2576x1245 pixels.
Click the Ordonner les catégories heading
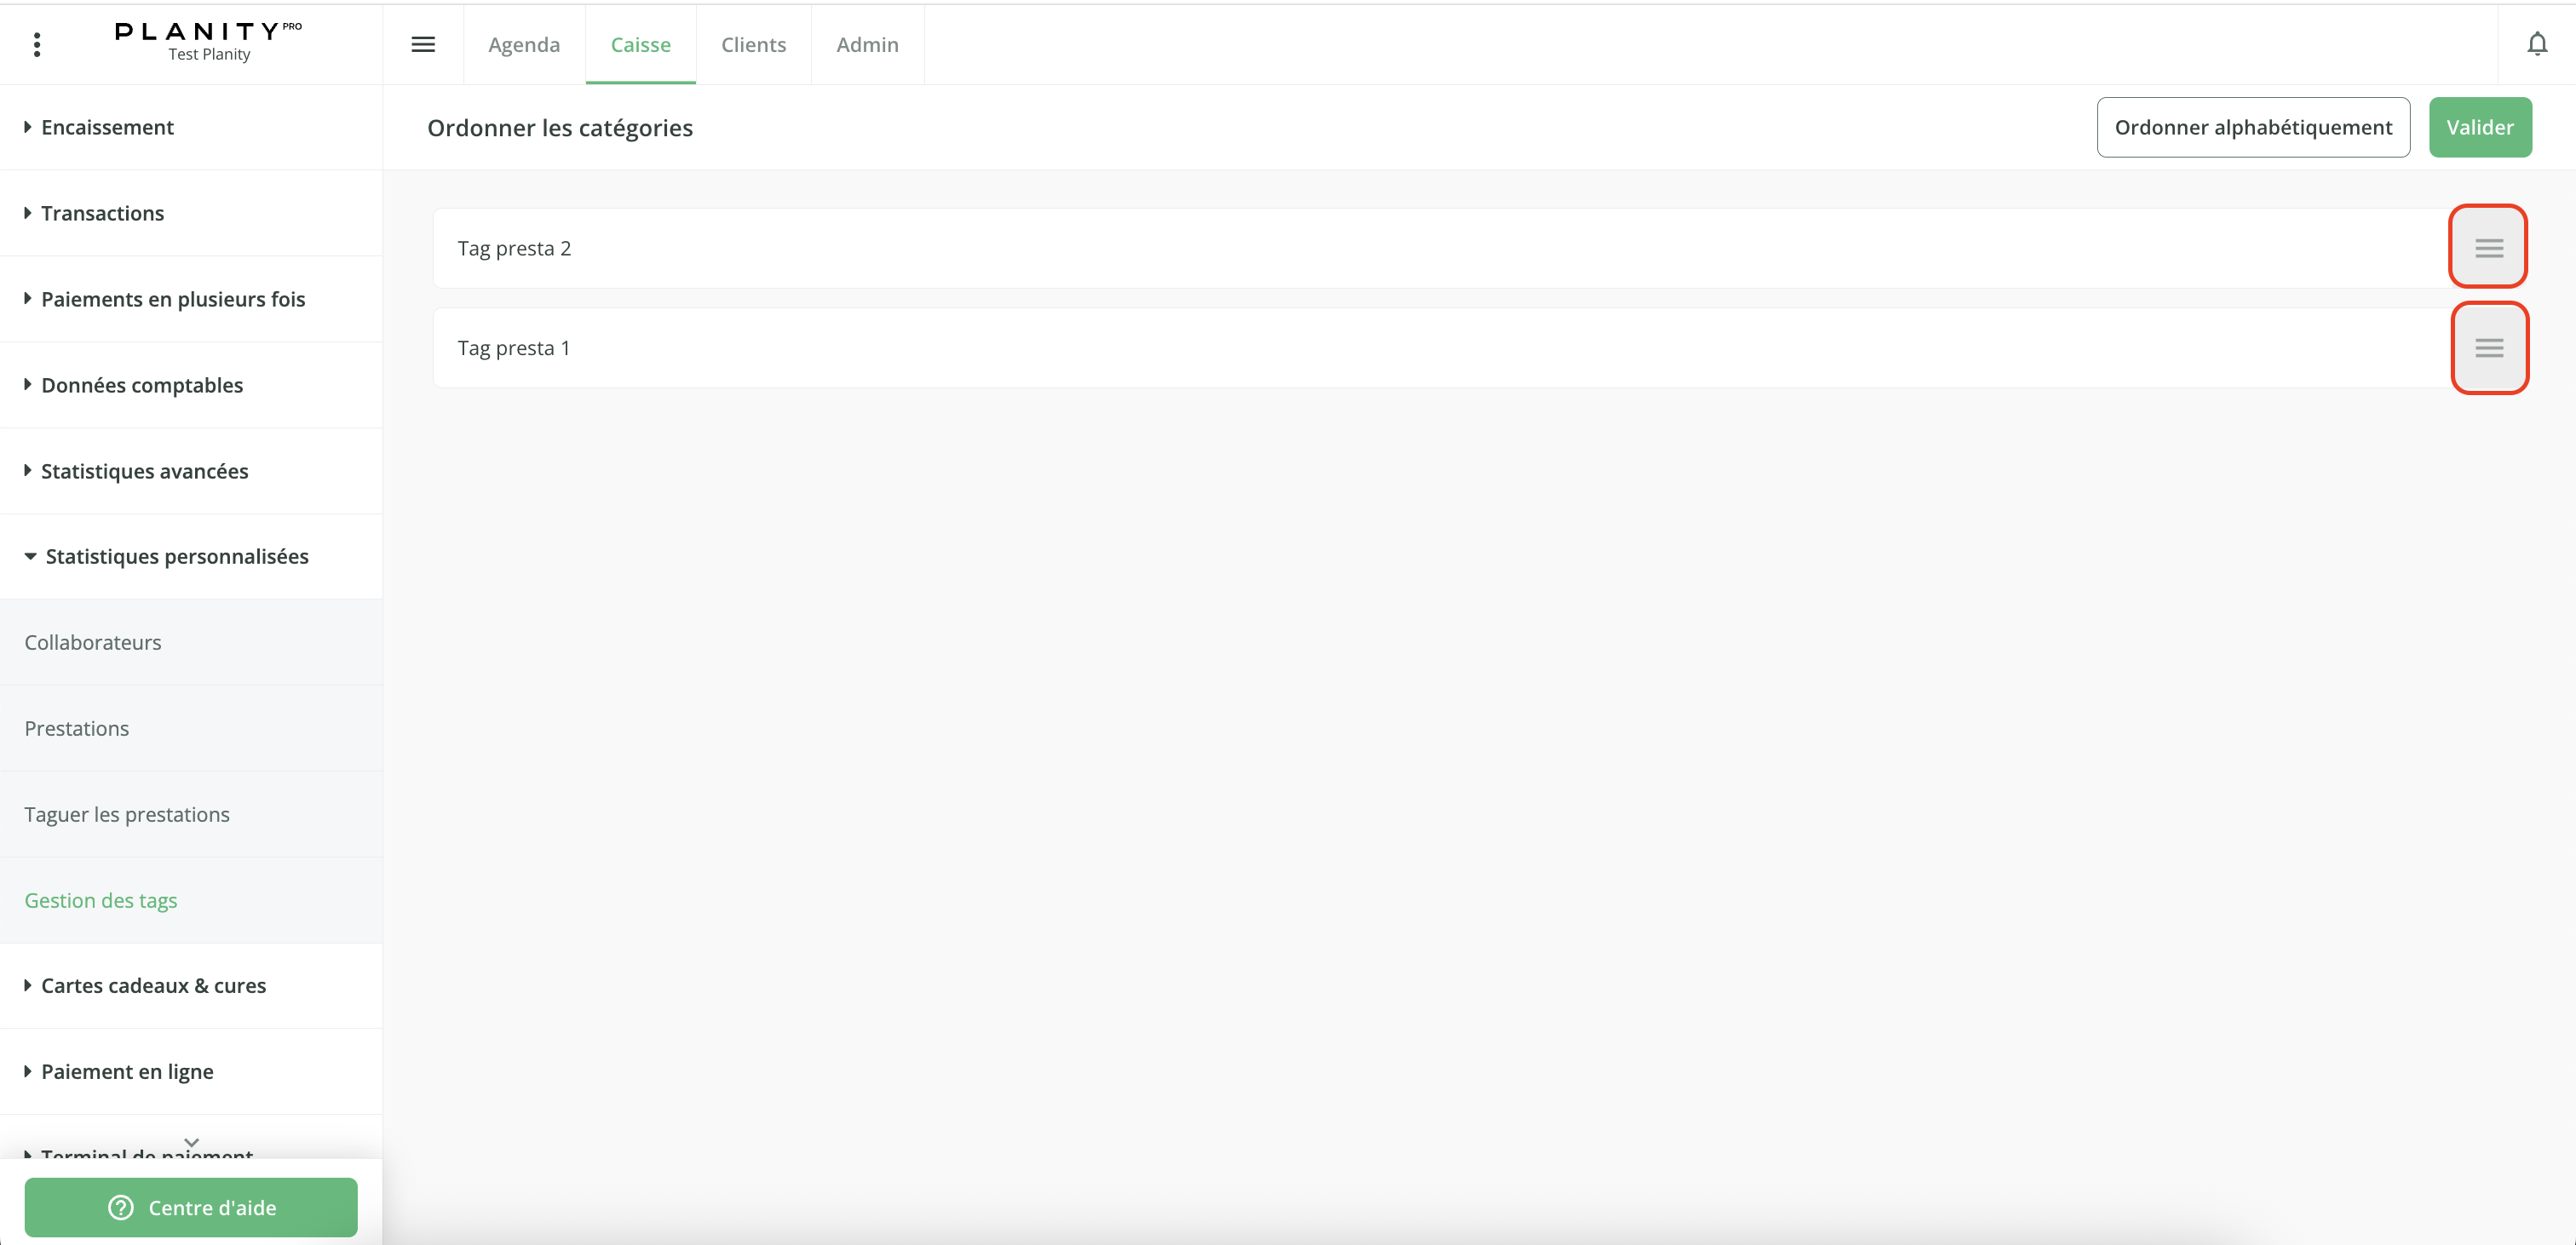560,128
